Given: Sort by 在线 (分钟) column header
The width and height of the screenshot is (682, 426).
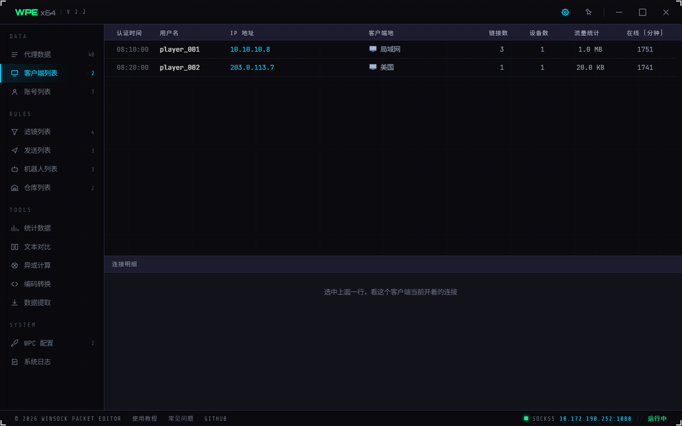Looking at the screenshot, I should click(645, 33).
